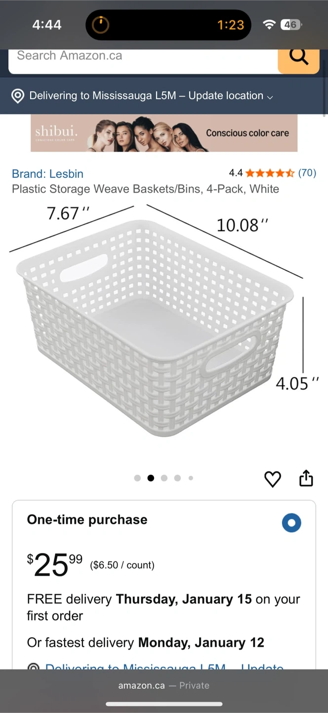Jump to fourth image pagination dot
Image resolution: width=328 pixels, height=713 pixels.
[177, 478]
